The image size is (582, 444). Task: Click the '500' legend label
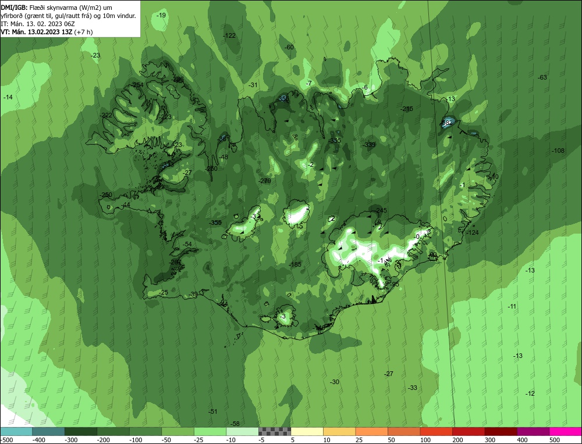(555, 440)
